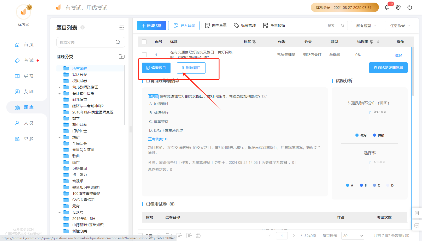Open 学习 study section in sidebar
Screen dimensions: 422x241
pos(24,76)
